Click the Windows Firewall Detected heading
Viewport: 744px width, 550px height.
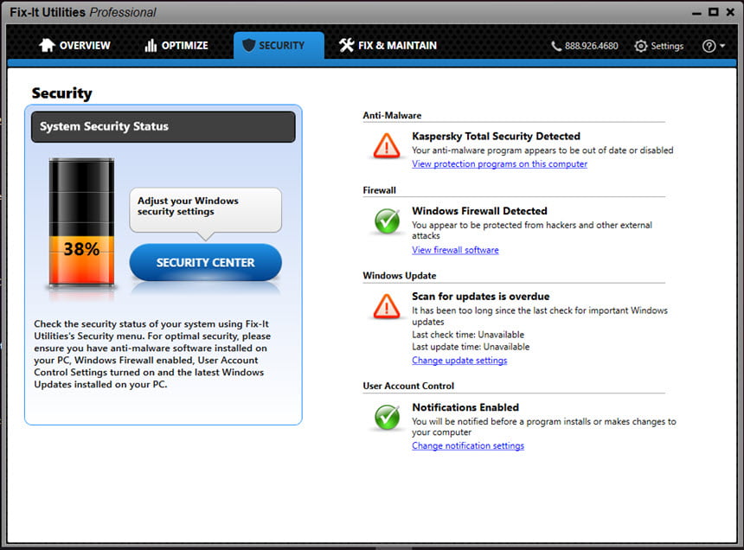[479, 211]
